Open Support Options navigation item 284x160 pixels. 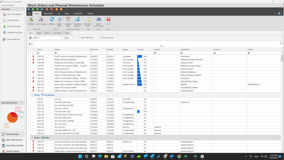12,151
